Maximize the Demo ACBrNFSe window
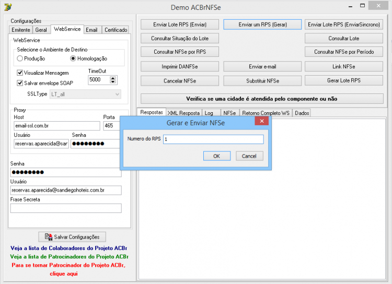The image size is (392, 284). pos(362,6)
